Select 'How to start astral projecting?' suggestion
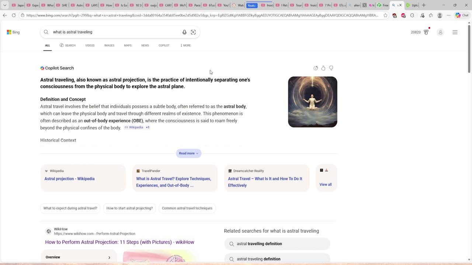 tap(129, 208)
